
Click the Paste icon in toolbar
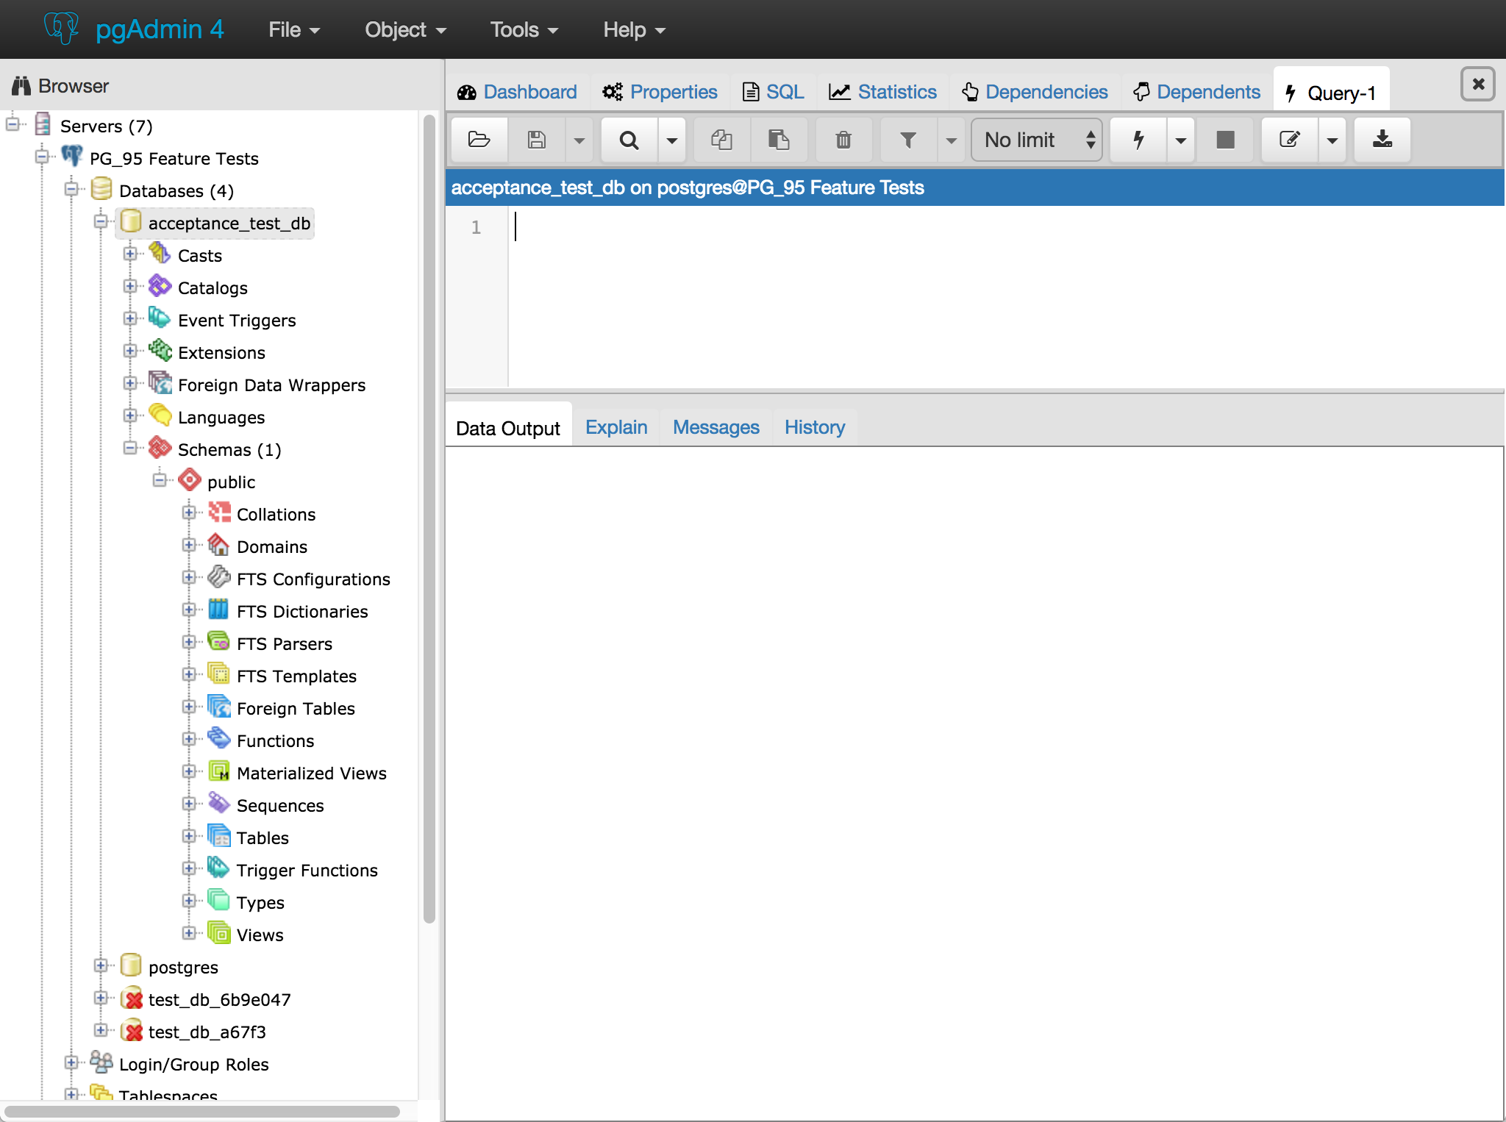[x=779, y=140]
